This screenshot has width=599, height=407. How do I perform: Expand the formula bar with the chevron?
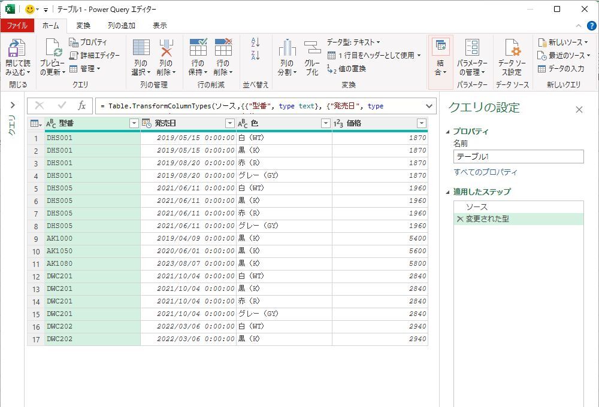[429, 106]
